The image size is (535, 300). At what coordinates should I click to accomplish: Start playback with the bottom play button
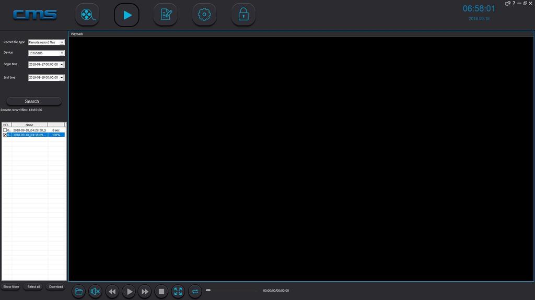[x=129, y=292]
